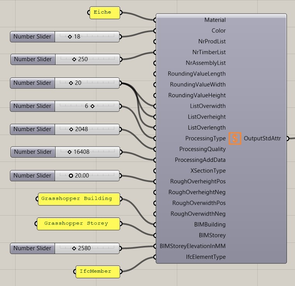Click the RoundingValueHeight input parameter
The height and width of the screenshot is (286, 295).
[197, 95]
